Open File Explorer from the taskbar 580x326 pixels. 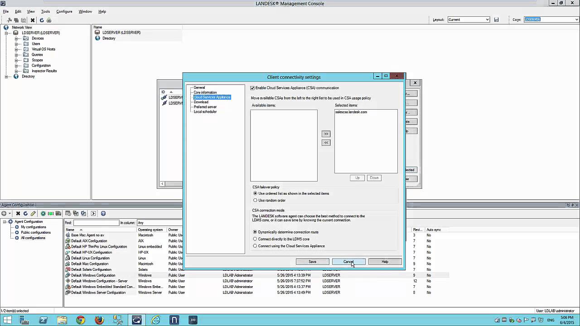coord(62,320)
